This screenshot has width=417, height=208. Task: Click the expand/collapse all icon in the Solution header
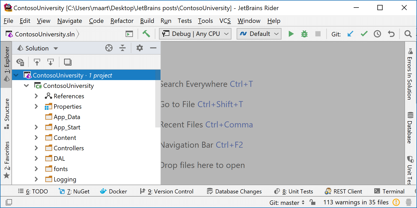(122, 48)
